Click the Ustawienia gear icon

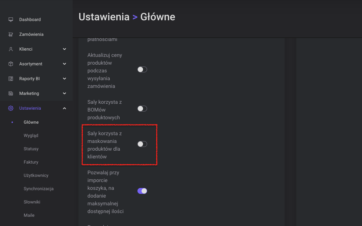point(11,108)
